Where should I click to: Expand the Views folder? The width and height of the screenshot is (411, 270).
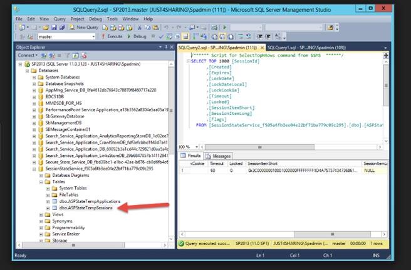(x=41, y=214)
